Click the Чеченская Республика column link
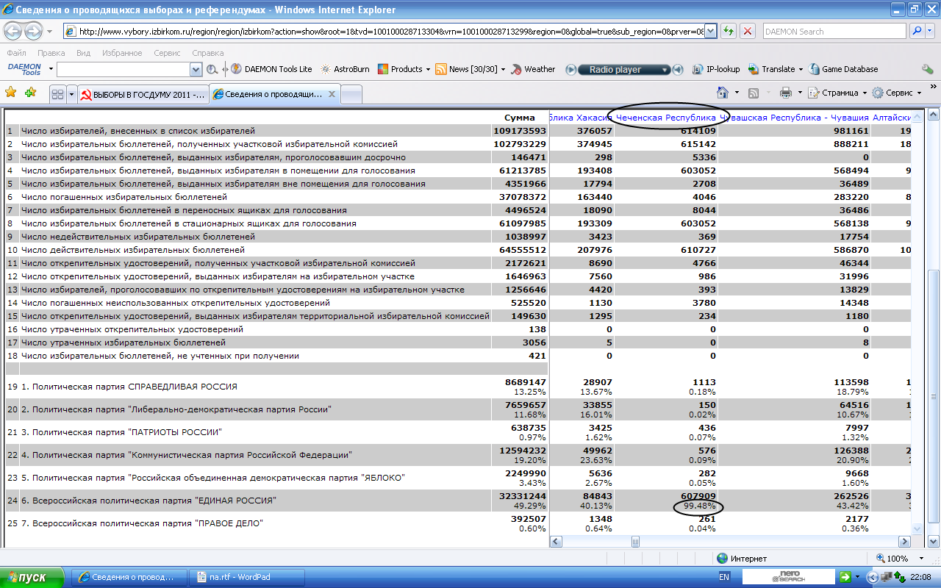The height and width of the screenshot is (588, 941). tap(665, 118)
